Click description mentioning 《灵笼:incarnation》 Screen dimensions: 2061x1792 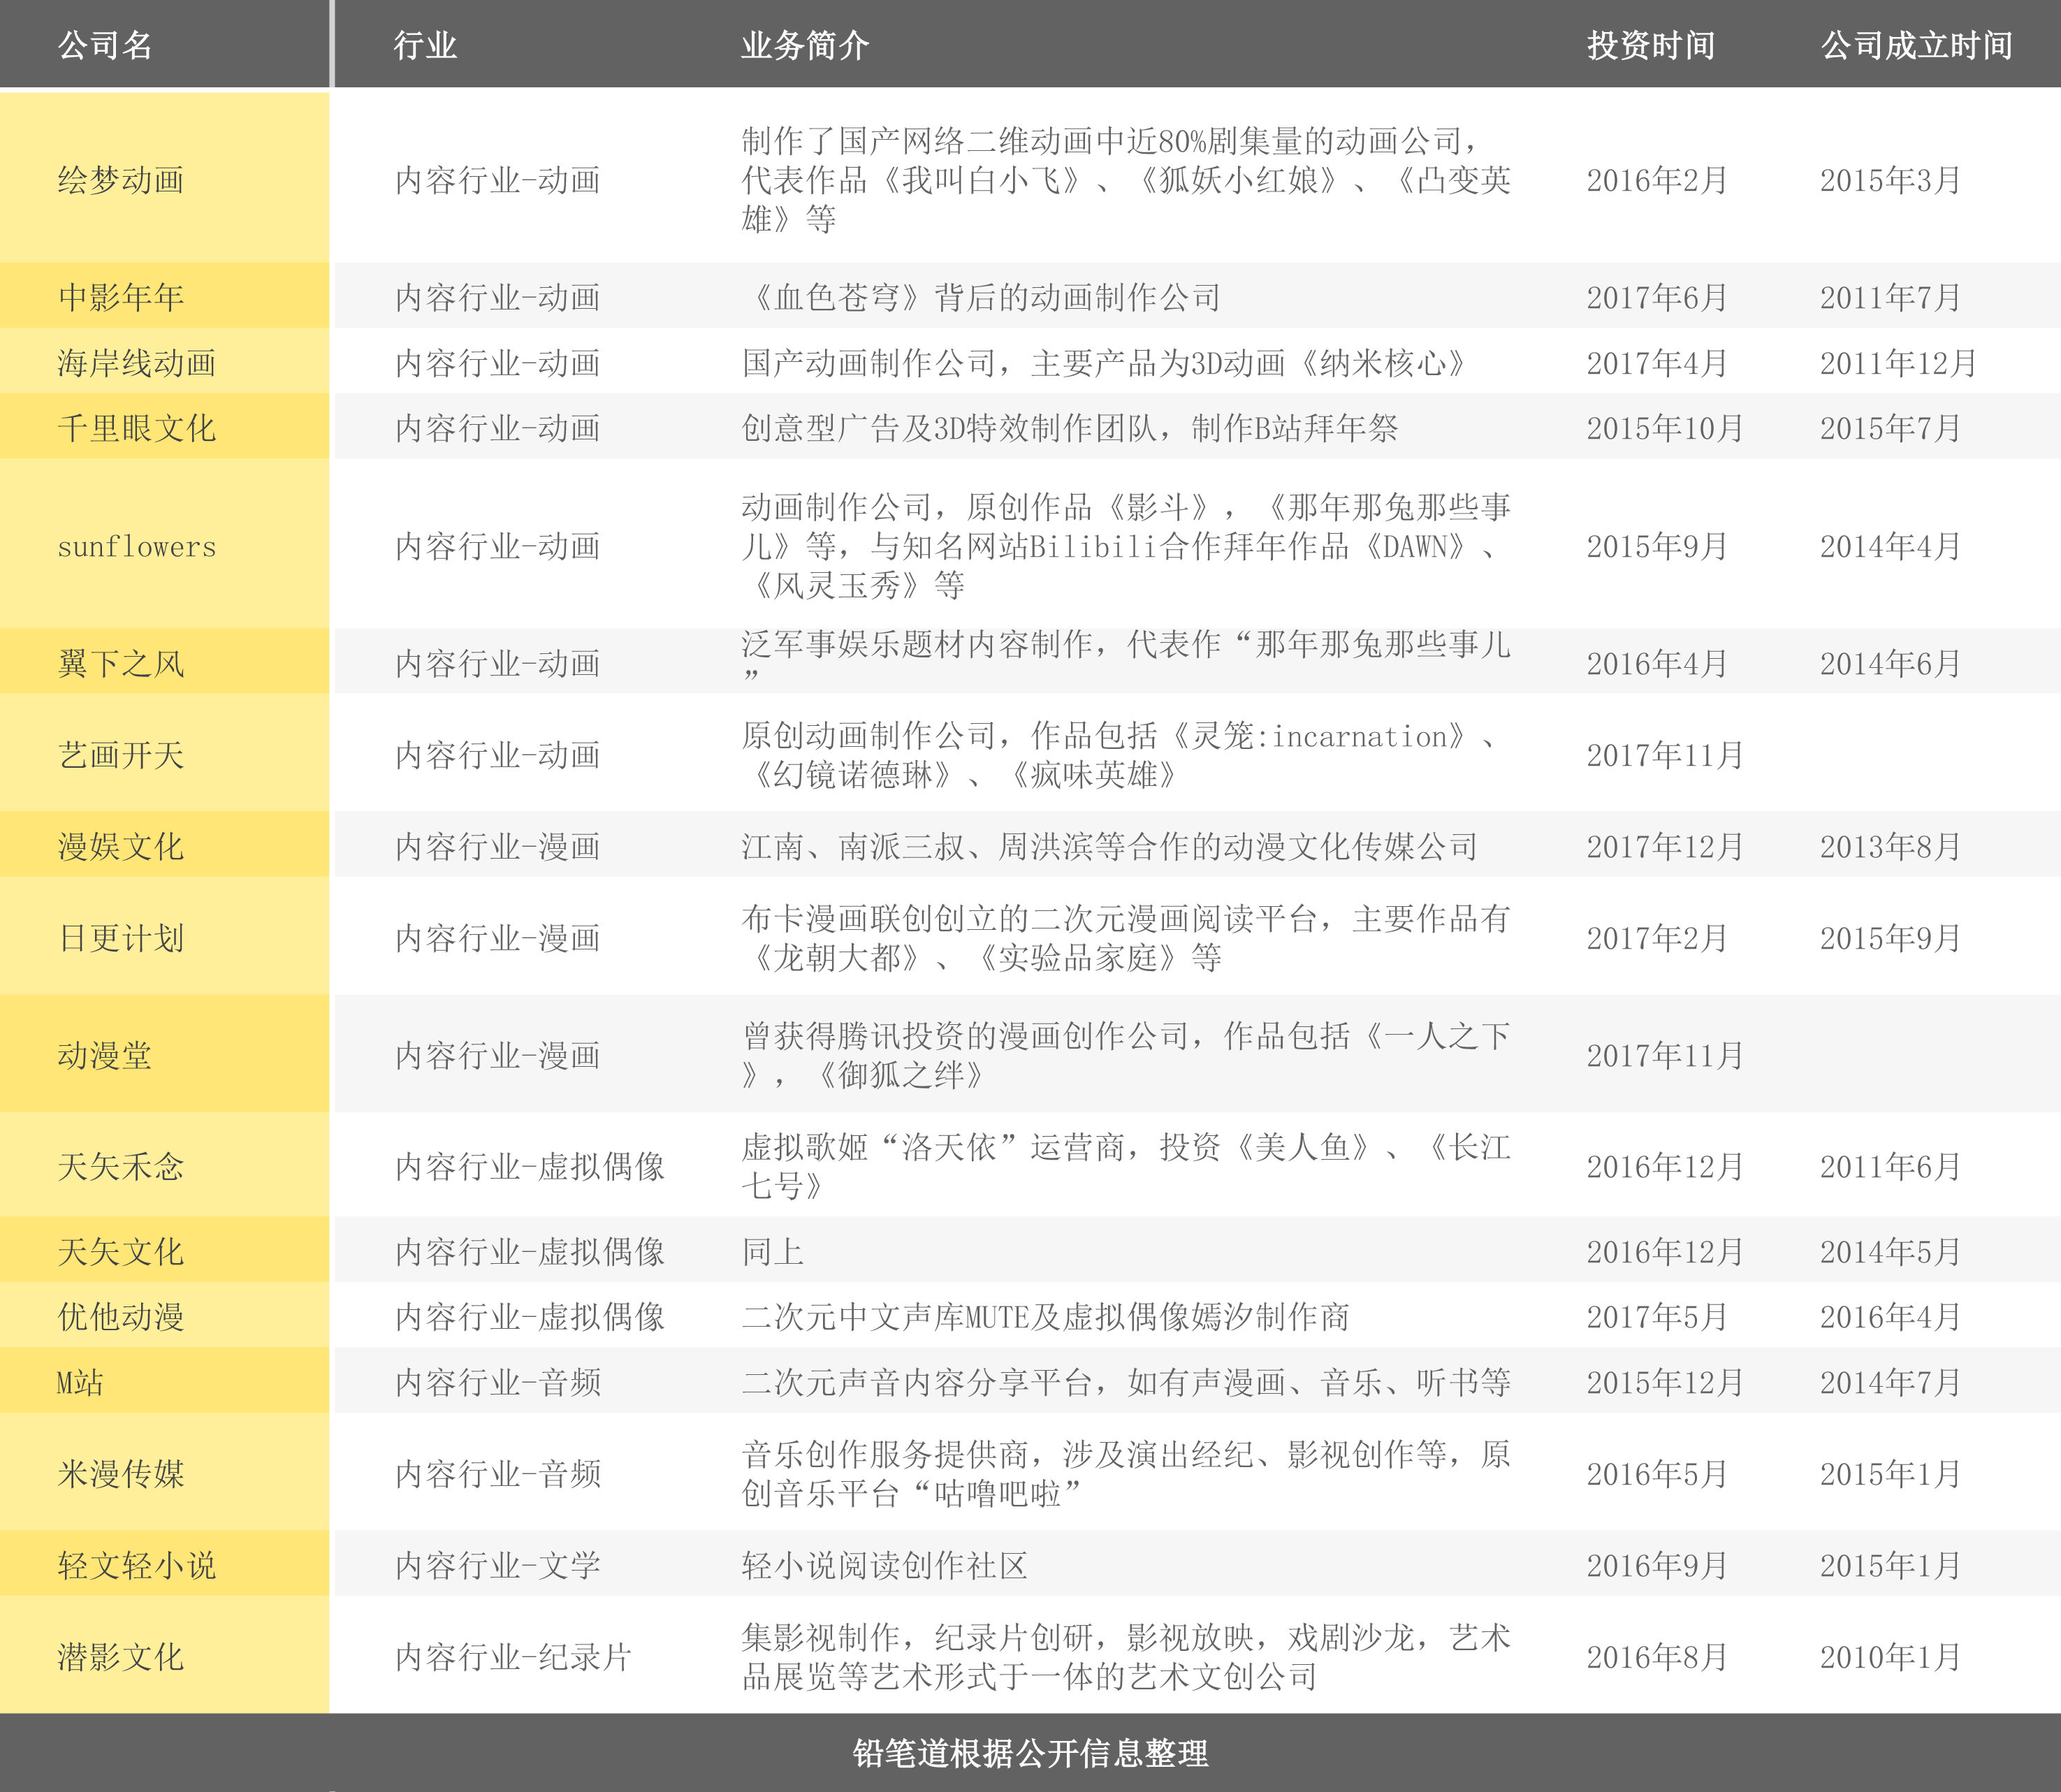coord(1120,755)
